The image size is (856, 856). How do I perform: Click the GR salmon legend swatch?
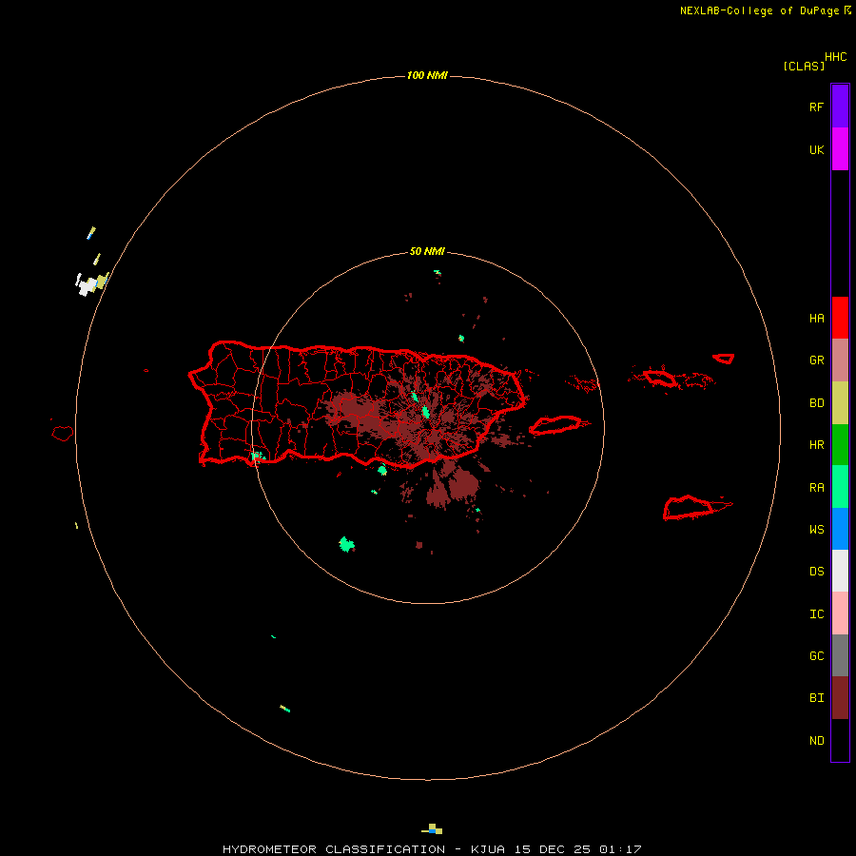click(840, 360)
